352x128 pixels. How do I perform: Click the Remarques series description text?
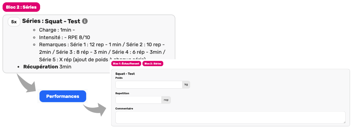click(102, 52)
